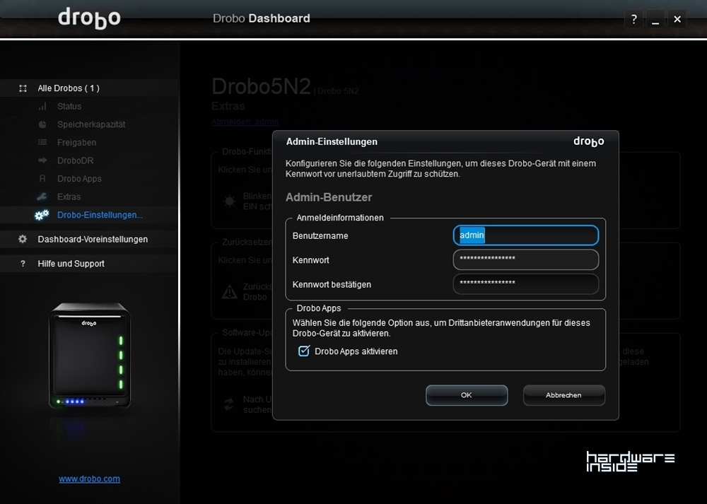Open the Status section

click(x=69, y=107)
